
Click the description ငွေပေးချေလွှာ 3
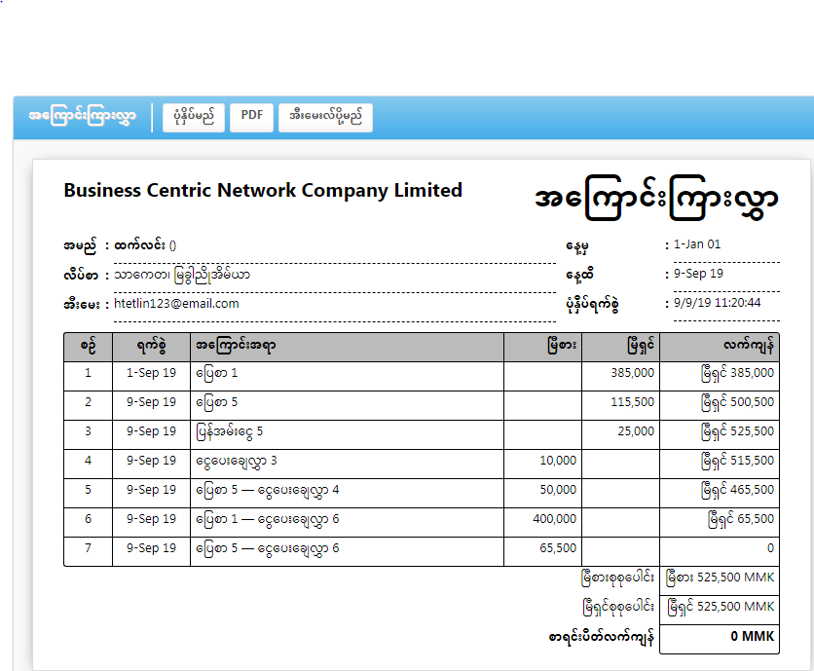click(237, 462)
